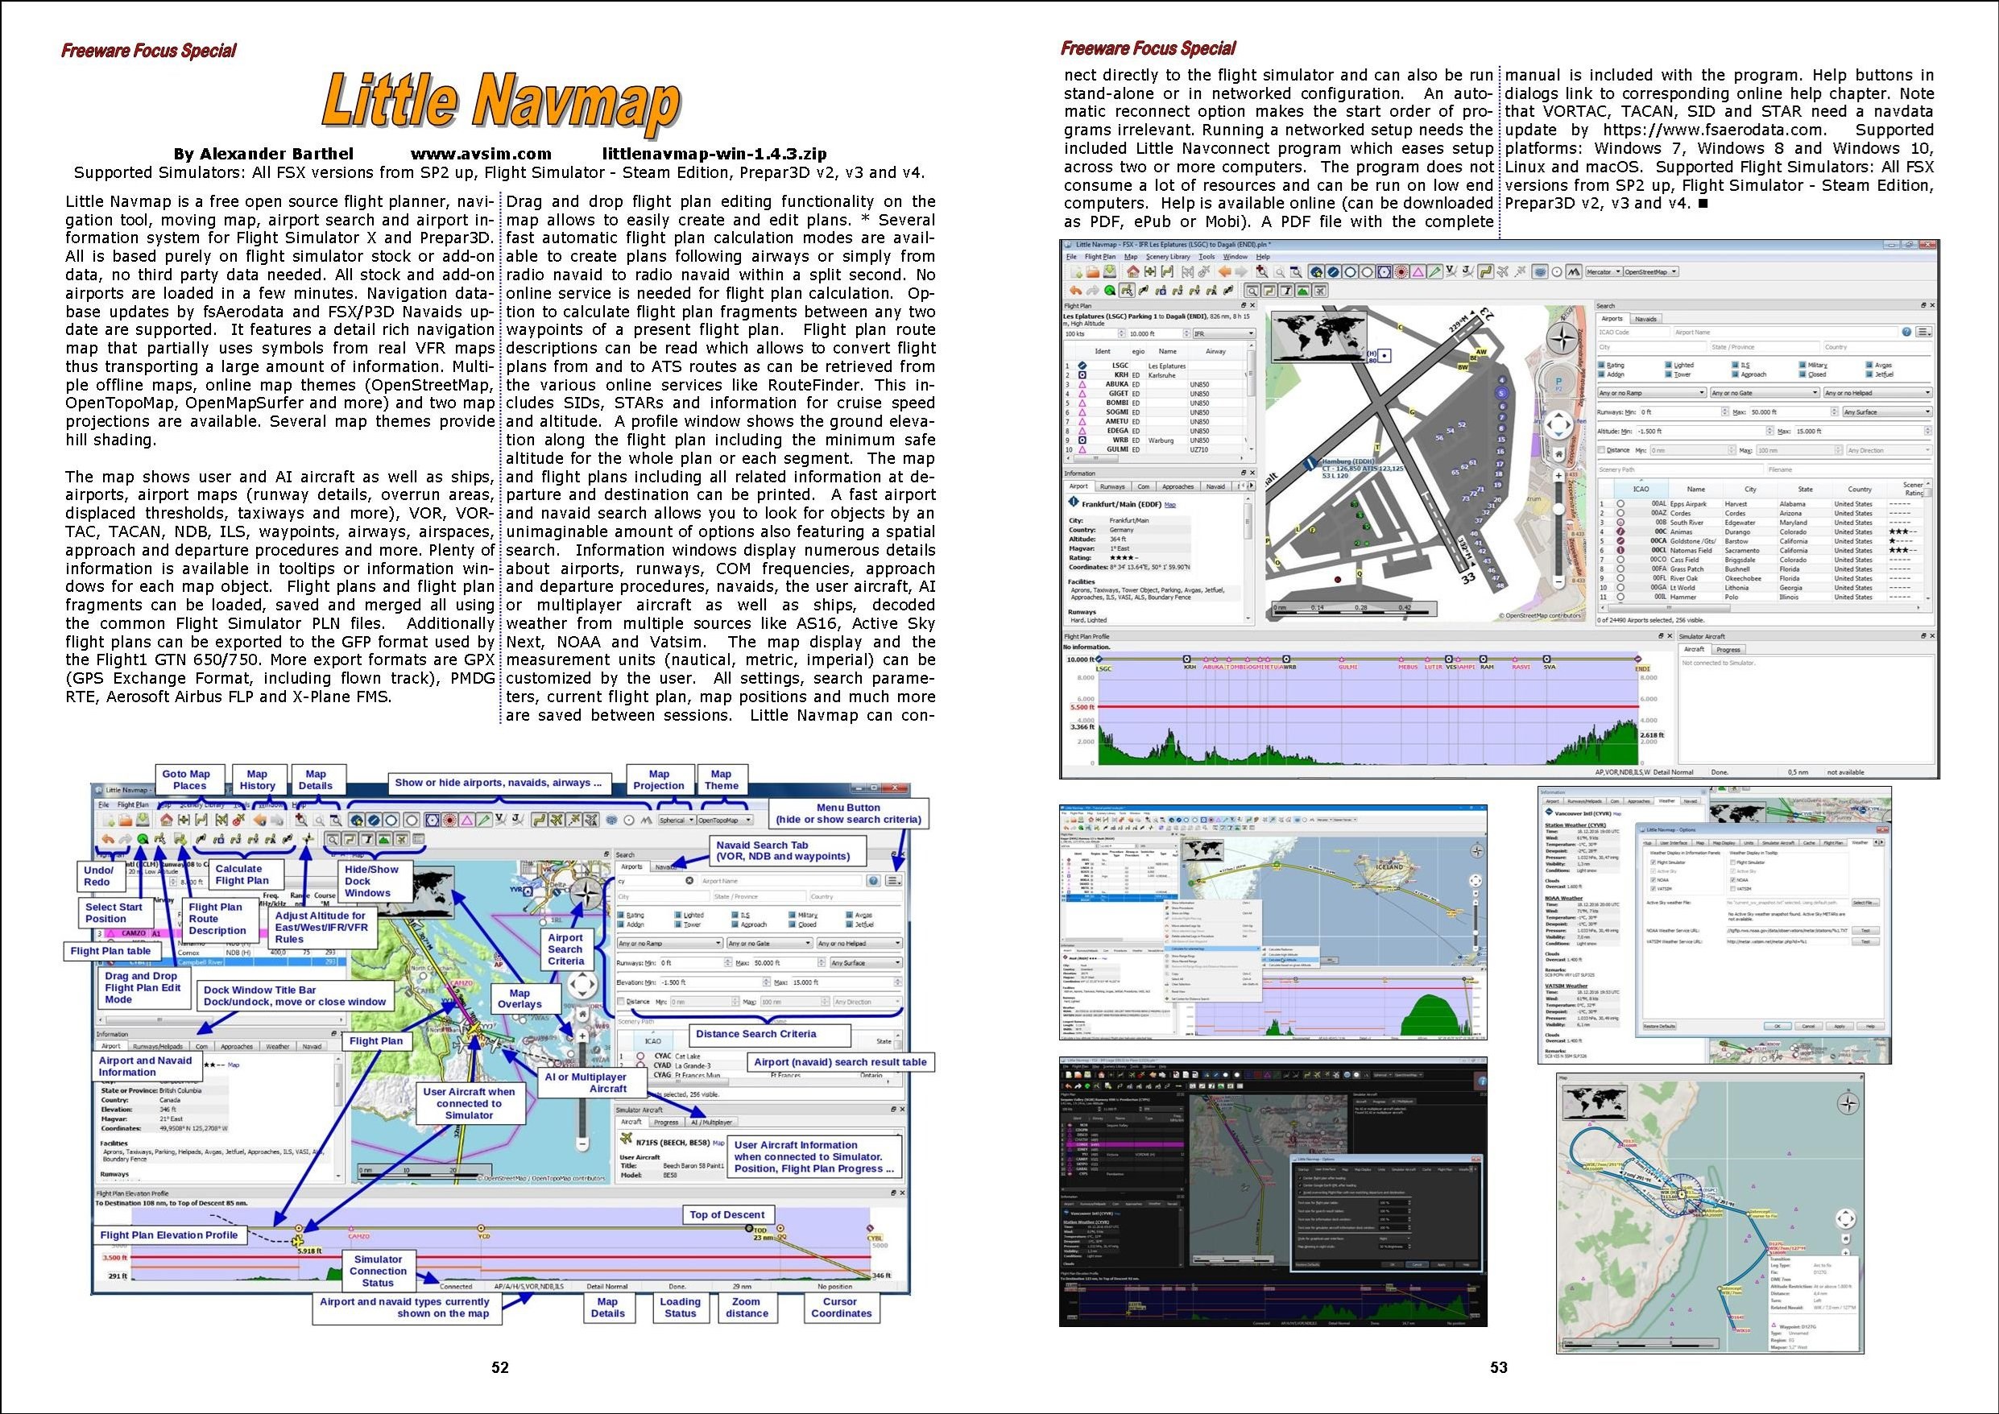
Task: Open Any or no Helipad dropdown in Les Eplatures window
Action: click(x=1878, y=393)
